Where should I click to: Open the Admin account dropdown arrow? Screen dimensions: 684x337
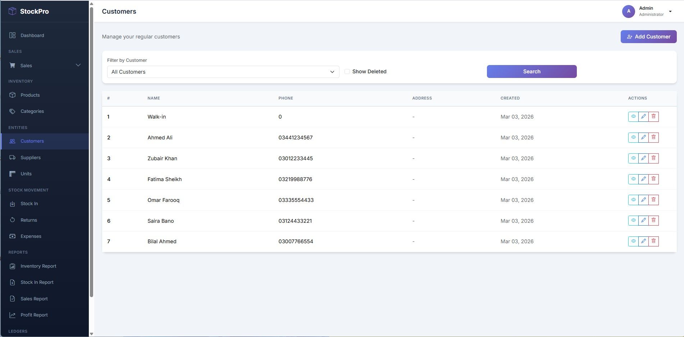(x=670, y=11)
